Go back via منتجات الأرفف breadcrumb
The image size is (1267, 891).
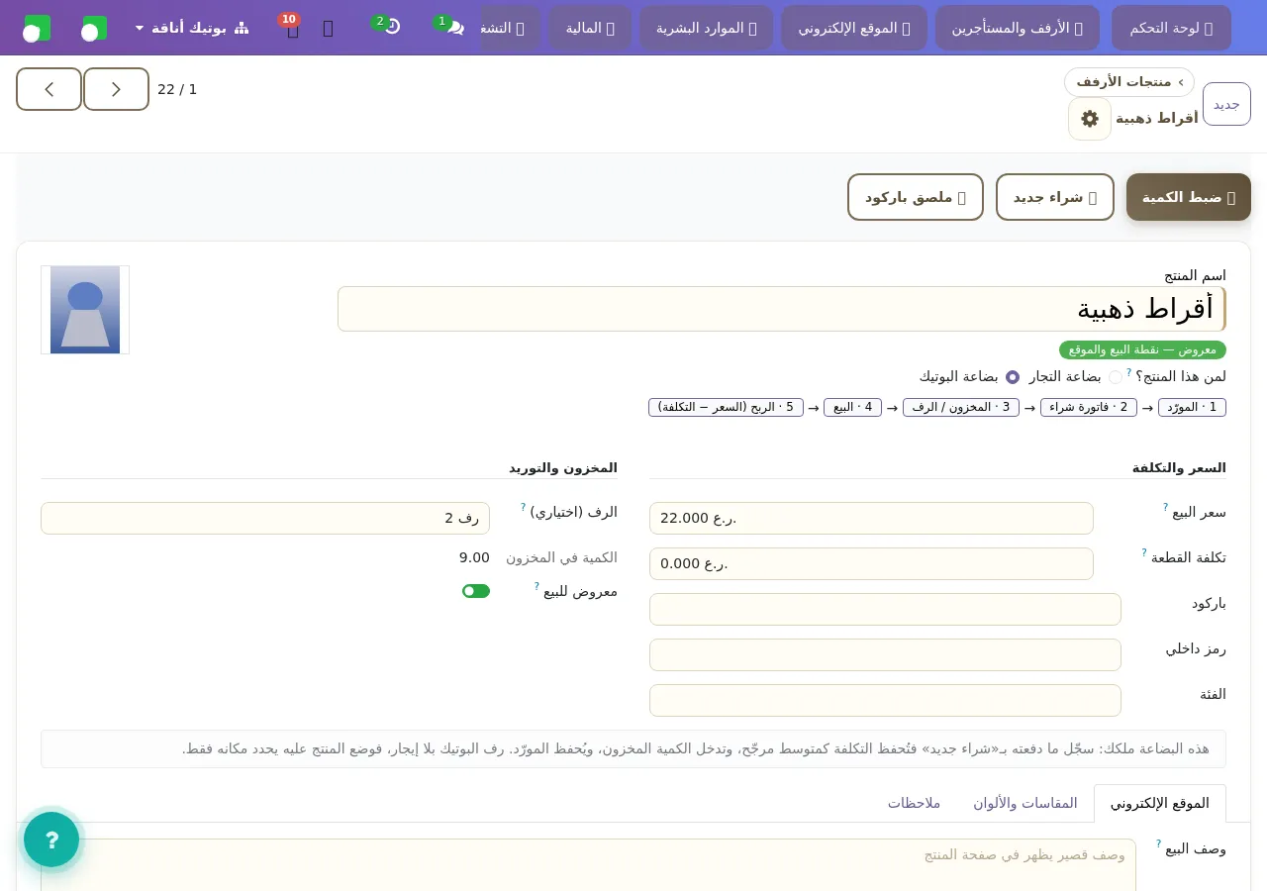click(x=1129, y=81)
